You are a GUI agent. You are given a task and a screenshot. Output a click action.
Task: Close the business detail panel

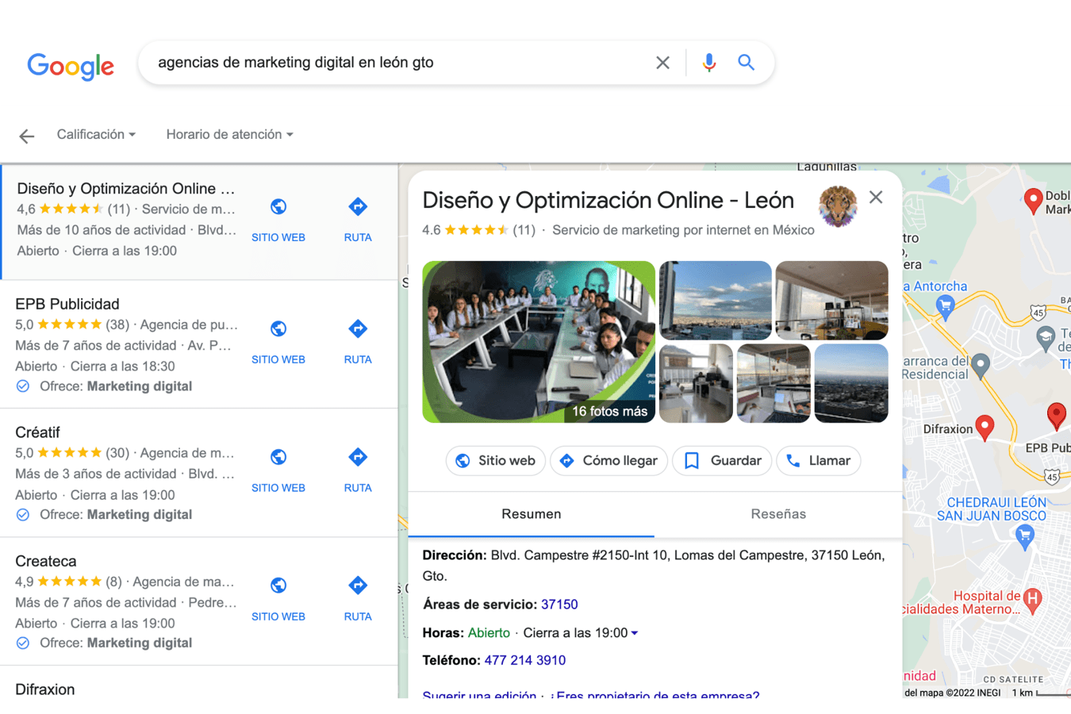pyautogui.click(x=876, y=198)
